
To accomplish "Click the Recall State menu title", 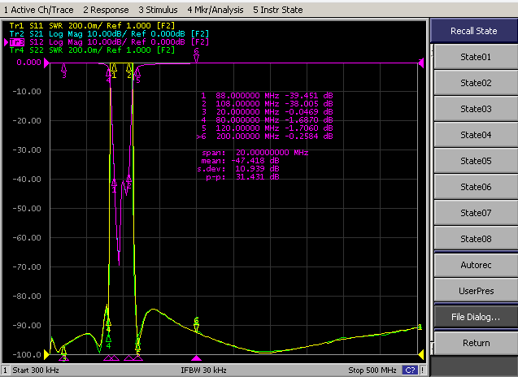I will 473,31.
